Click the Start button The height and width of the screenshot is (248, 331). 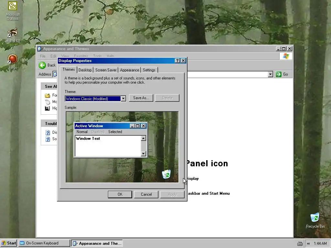[9, 243]
